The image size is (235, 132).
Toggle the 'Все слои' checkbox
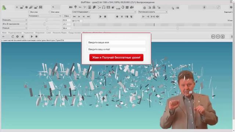click(x=29, y=12)
